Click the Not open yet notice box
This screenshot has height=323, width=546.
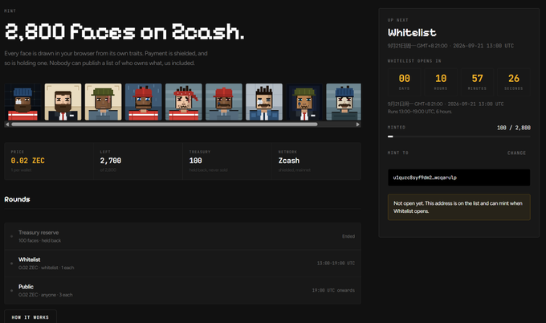[459, 207]
